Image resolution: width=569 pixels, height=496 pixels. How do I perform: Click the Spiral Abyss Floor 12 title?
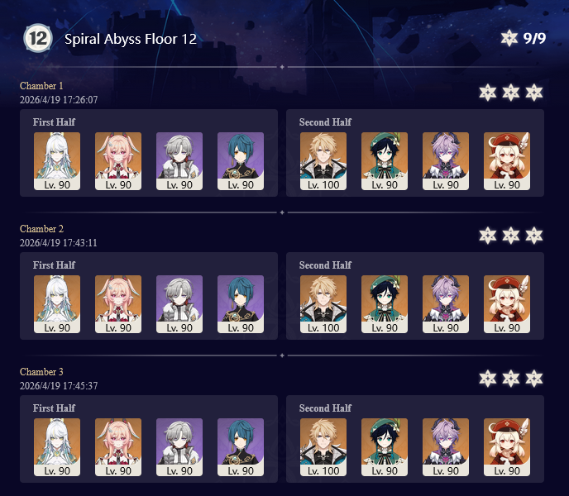click(131, 39)
